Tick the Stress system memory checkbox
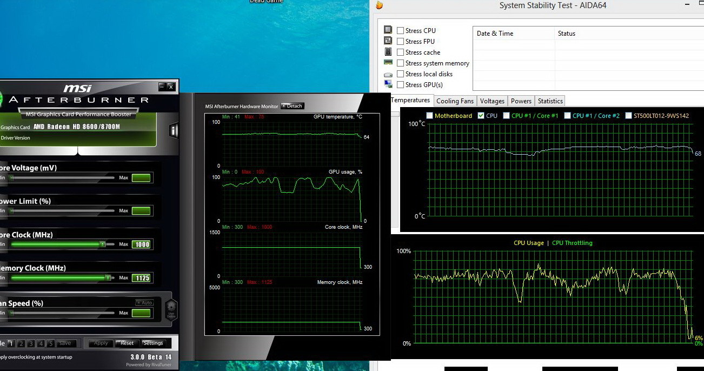This screenshot has width=704, height=371. (x=400, y=63)
